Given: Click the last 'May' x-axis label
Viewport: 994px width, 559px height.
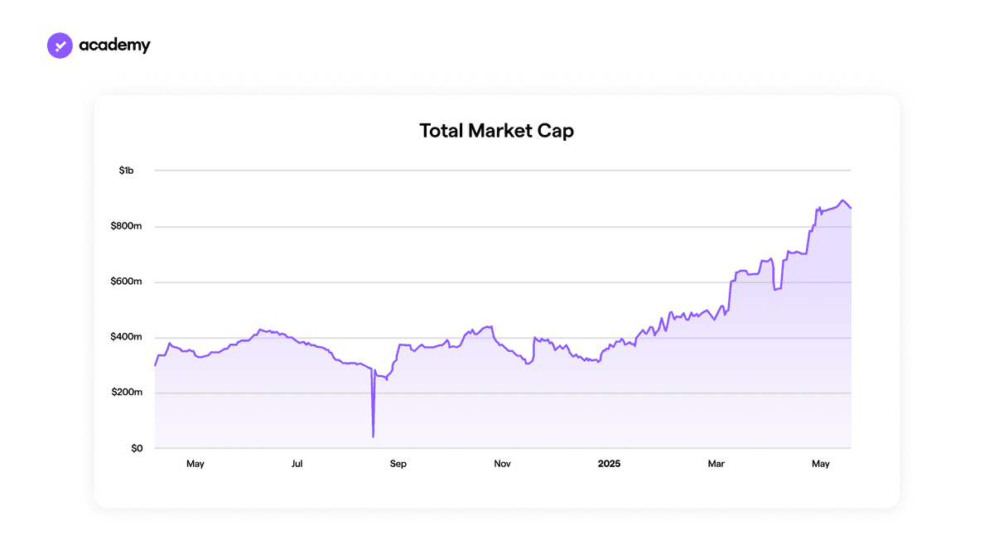Looking at the screenshot, I should (821, 464).
